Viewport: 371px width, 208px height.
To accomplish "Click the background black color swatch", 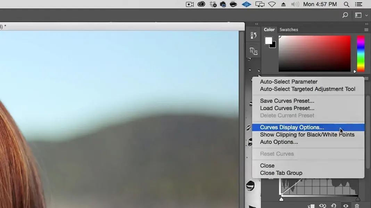I will click(274, 46).
